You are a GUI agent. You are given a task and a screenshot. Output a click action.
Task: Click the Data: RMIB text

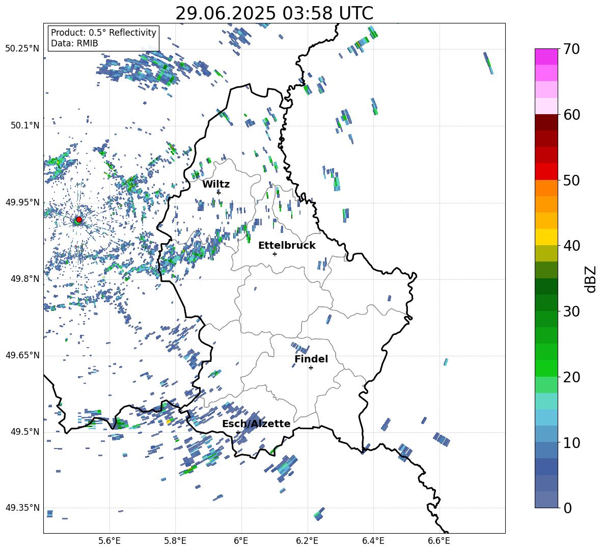(x=74, y=43)
